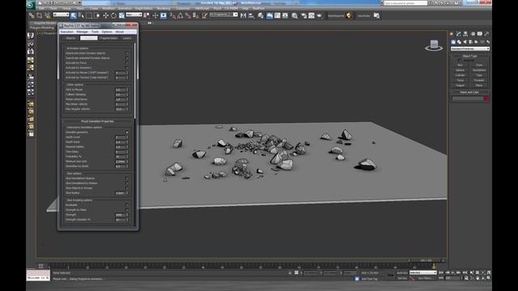Create a Teapot primitive
This screenshot has width=518, height=291.
[461, 86]
